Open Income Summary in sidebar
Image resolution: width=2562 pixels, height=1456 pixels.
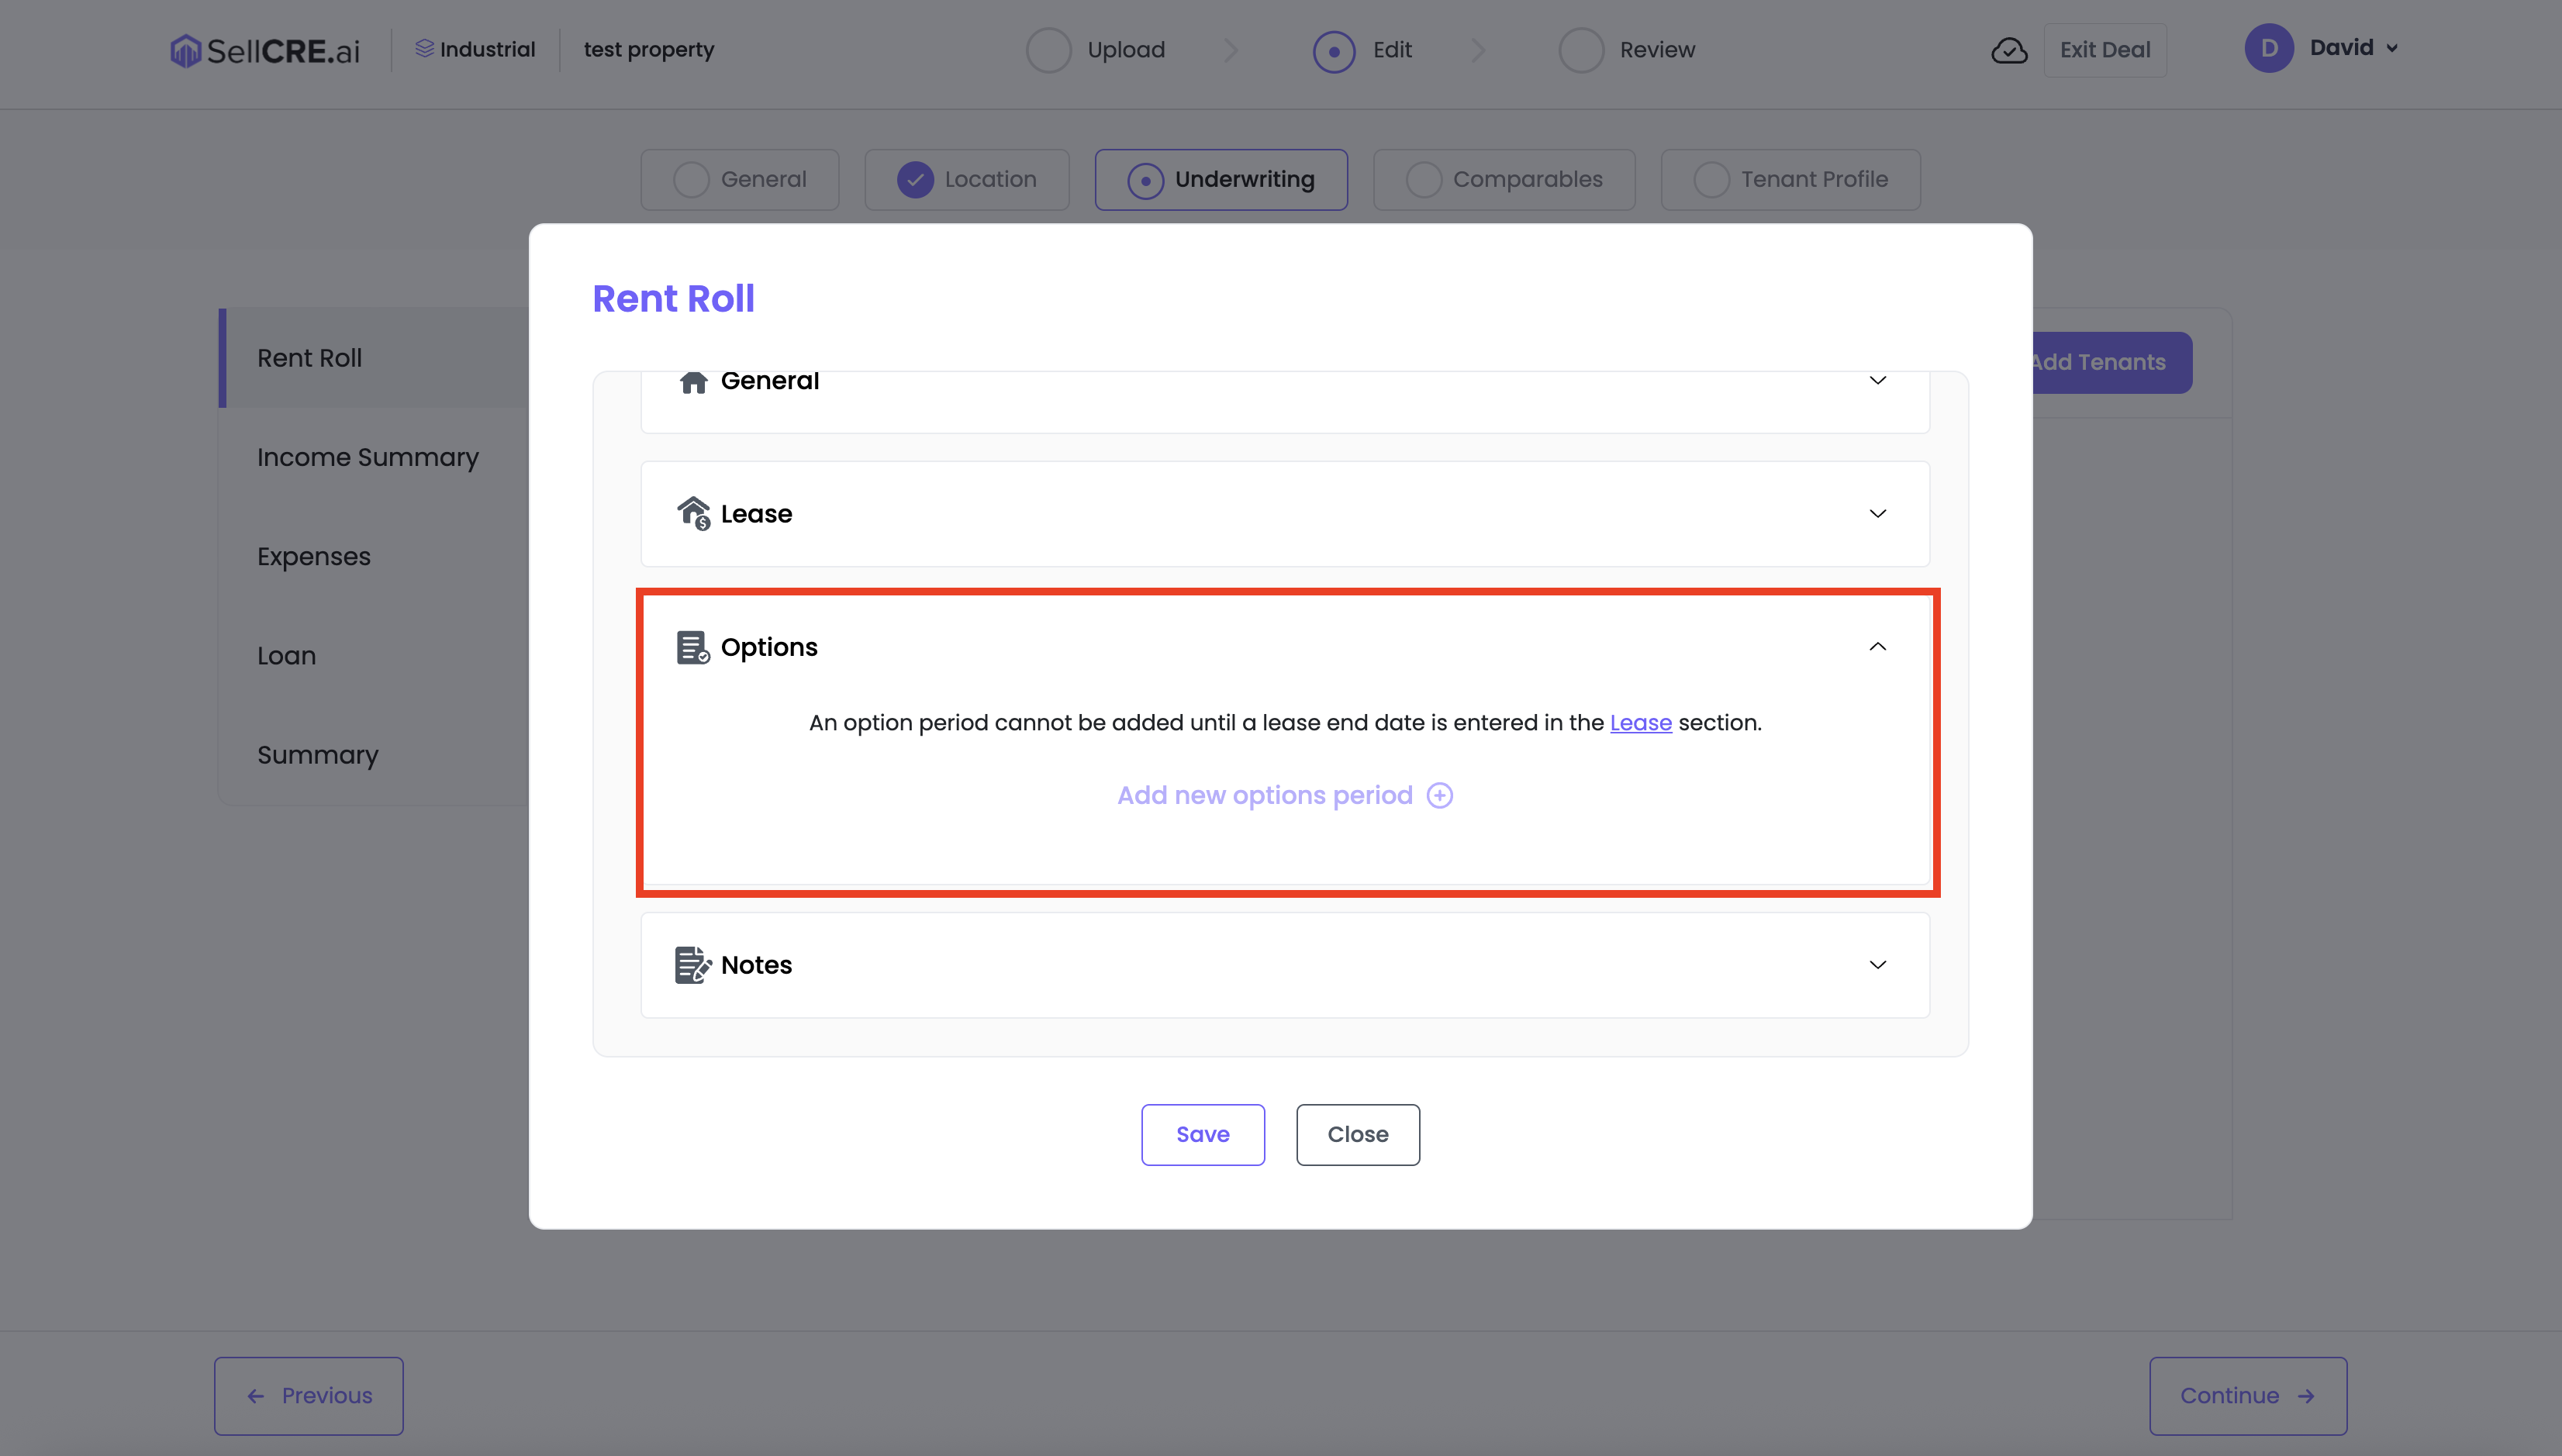[x=367, y=457]
